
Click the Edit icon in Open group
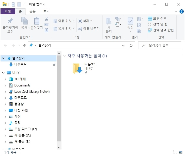click(x=139, y=25)
